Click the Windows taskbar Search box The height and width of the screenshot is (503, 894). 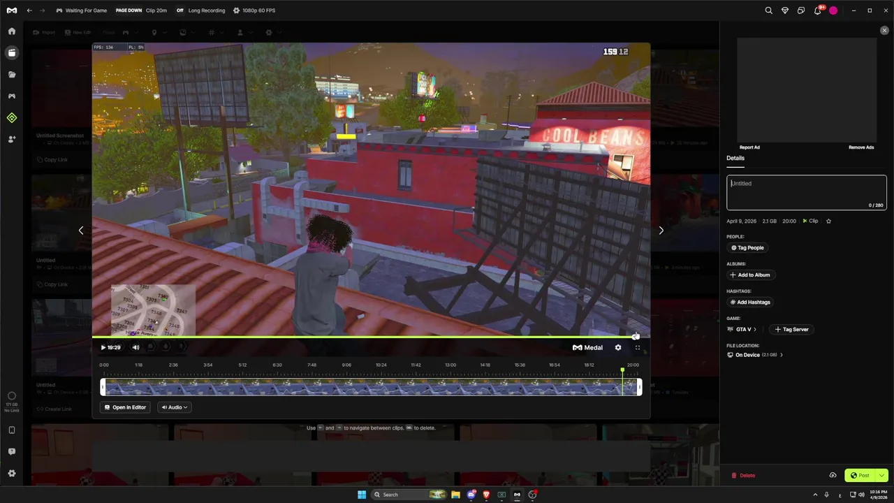coord(409,495)
